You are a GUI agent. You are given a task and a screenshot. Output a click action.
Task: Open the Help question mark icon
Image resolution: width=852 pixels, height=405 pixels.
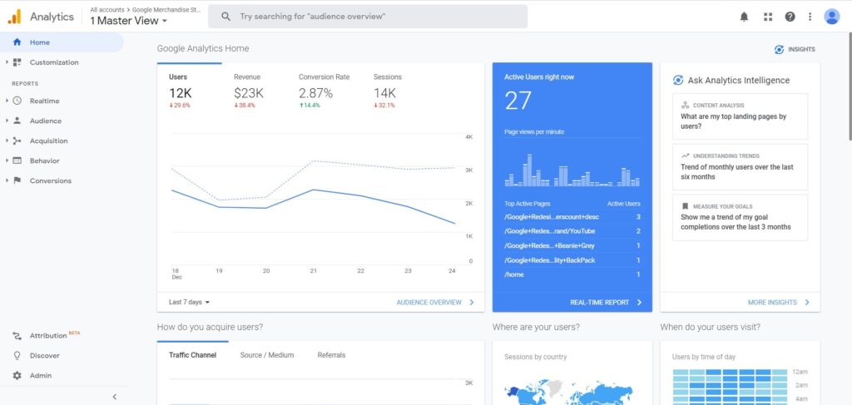click(790, 17)
